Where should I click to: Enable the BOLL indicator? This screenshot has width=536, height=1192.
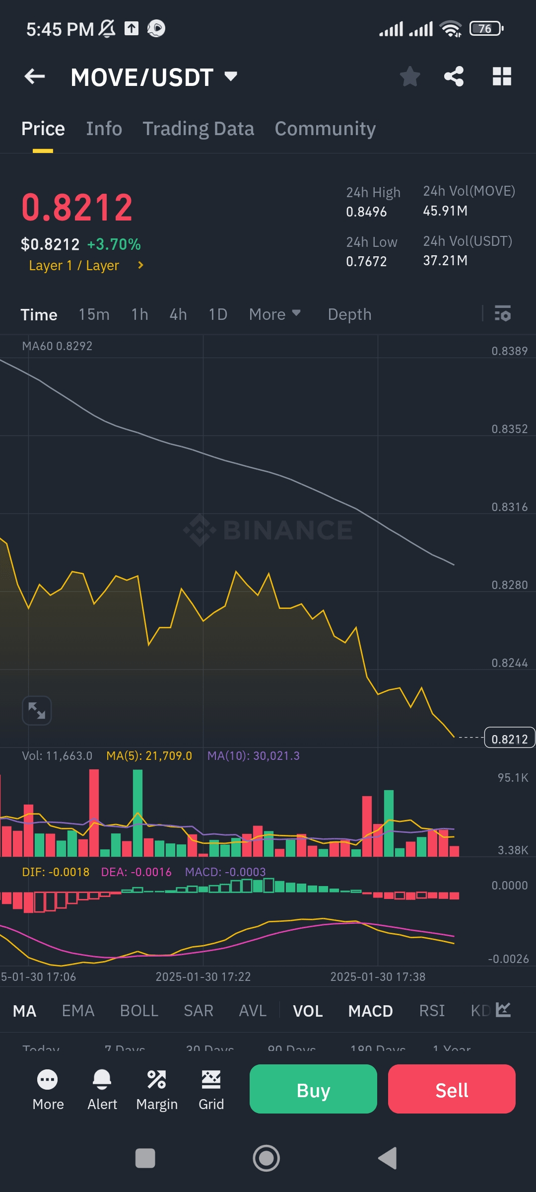(139, 1011)
